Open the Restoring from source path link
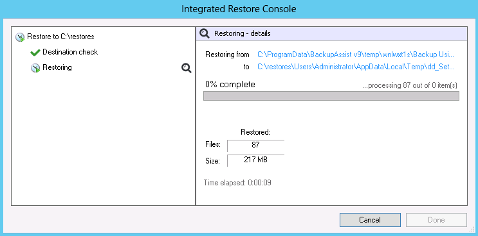 [356, 55]
